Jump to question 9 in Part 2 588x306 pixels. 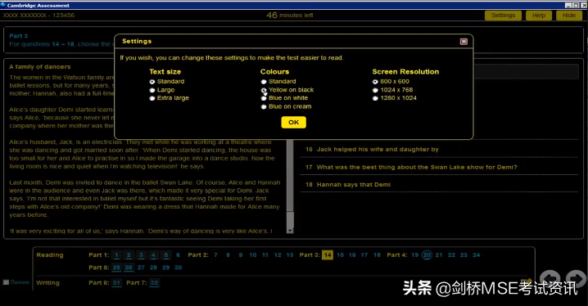(x=241, y=255)
